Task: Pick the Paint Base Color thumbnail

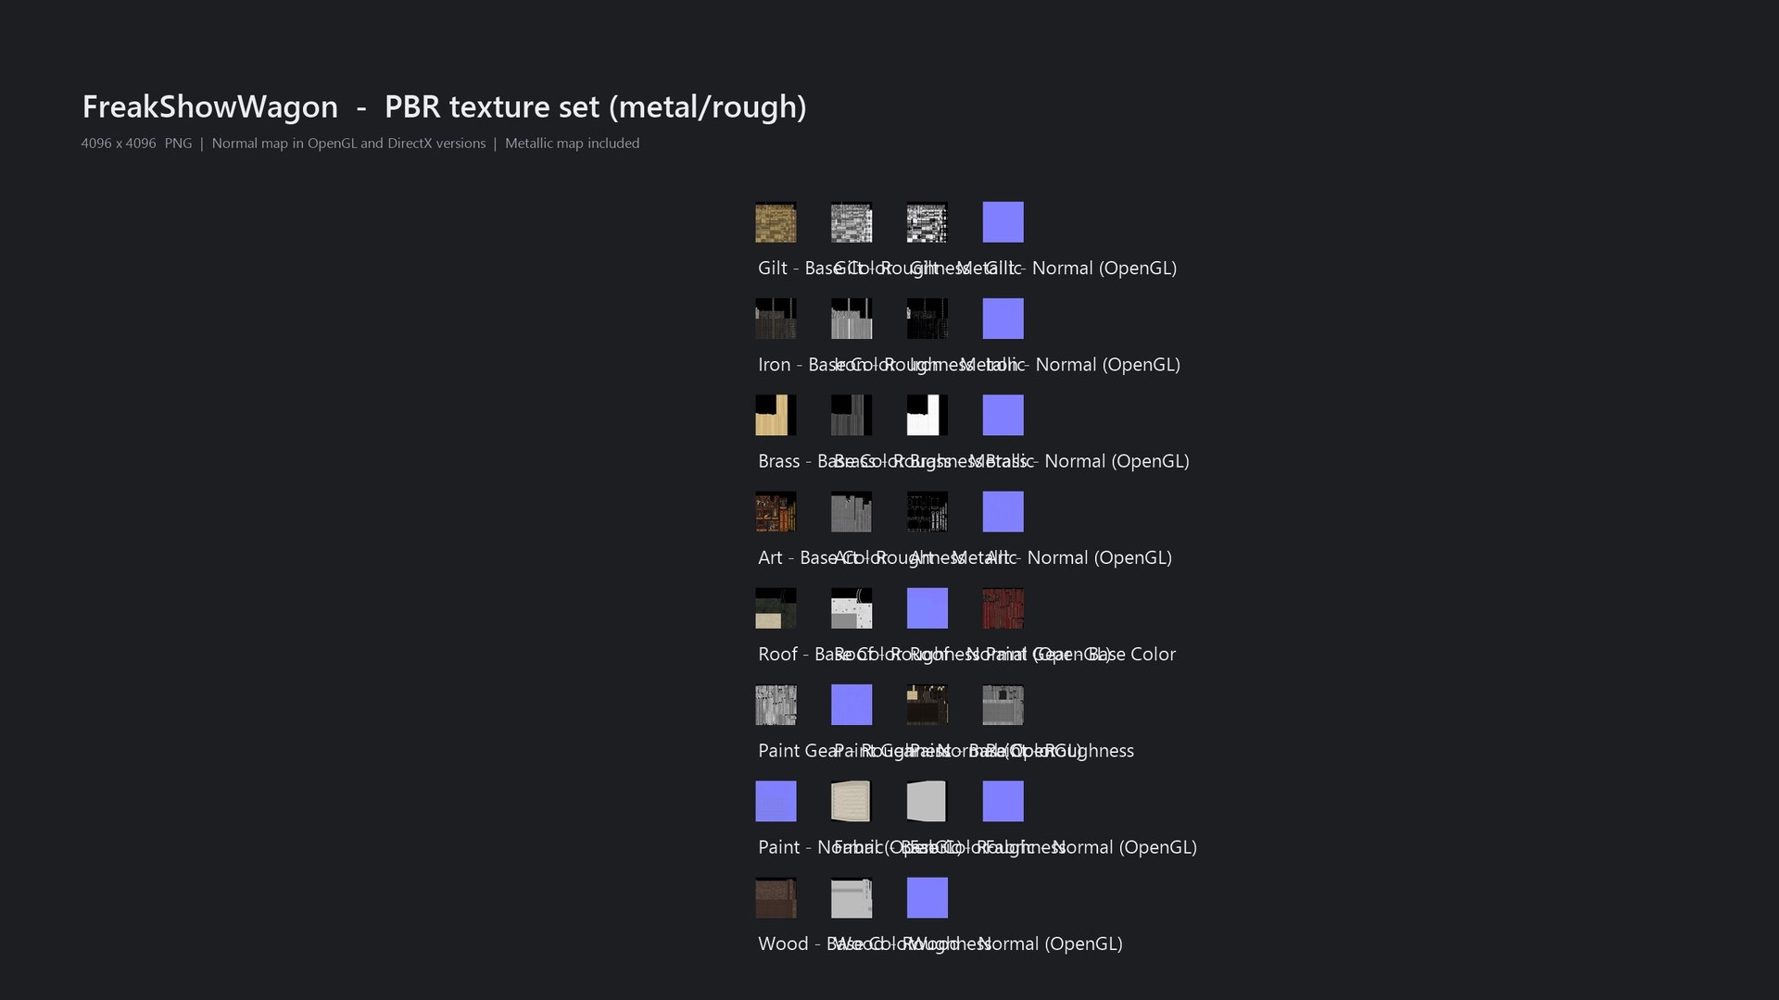Action: coord(927,705)
